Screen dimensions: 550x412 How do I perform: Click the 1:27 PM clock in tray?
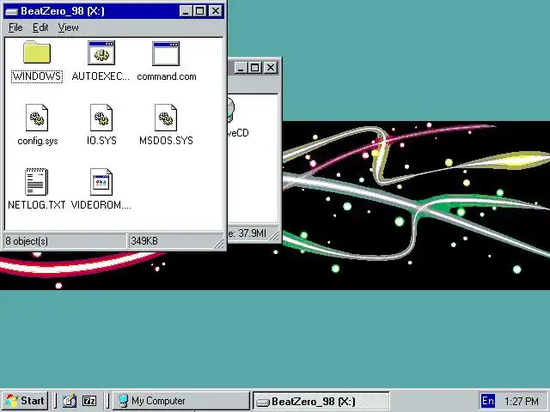point(522,401)
